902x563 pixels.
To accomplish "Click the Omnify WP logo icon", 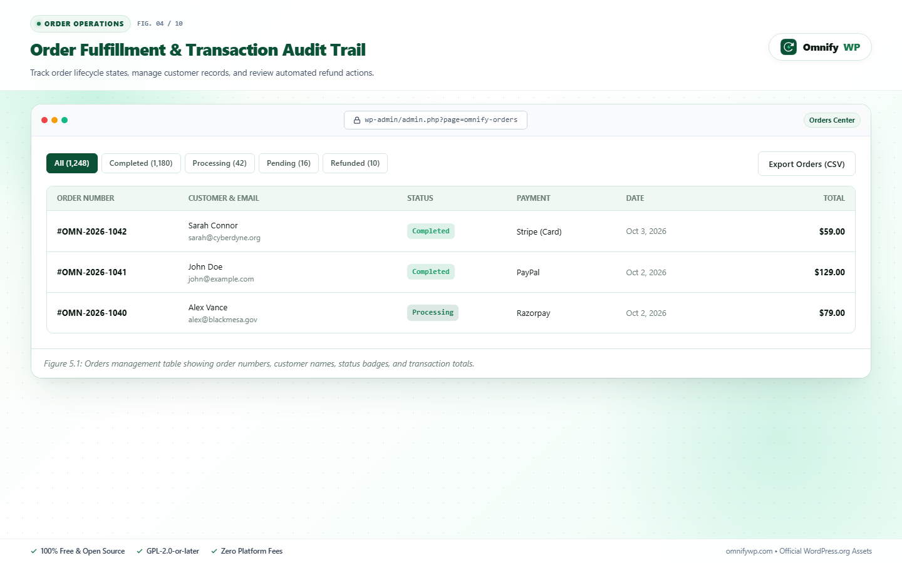I will click(x=789, y=47).
